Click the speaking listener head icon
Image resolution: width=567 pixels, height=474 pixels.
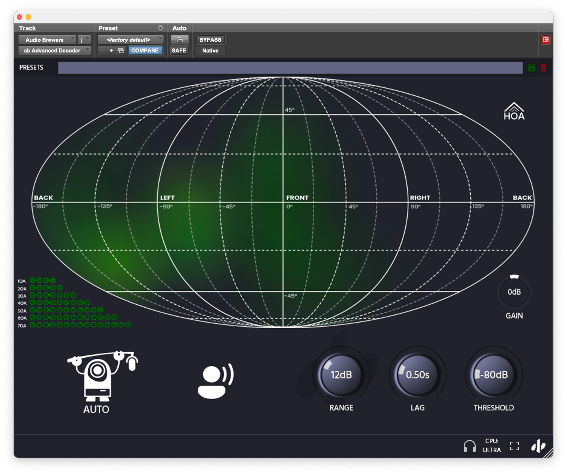tap(215, 381)
